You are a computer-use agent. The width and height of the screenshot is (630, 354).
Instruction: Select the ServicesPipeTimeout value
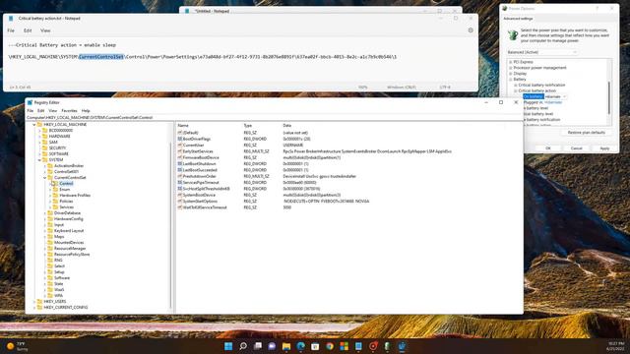(x=201, y=183)
